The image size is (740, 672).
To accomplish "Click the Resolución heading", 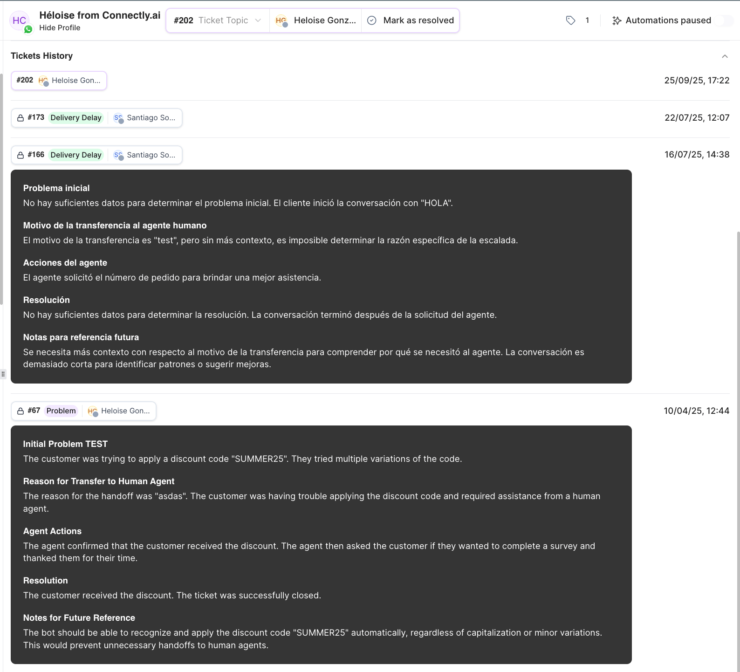I will [47, 300].
